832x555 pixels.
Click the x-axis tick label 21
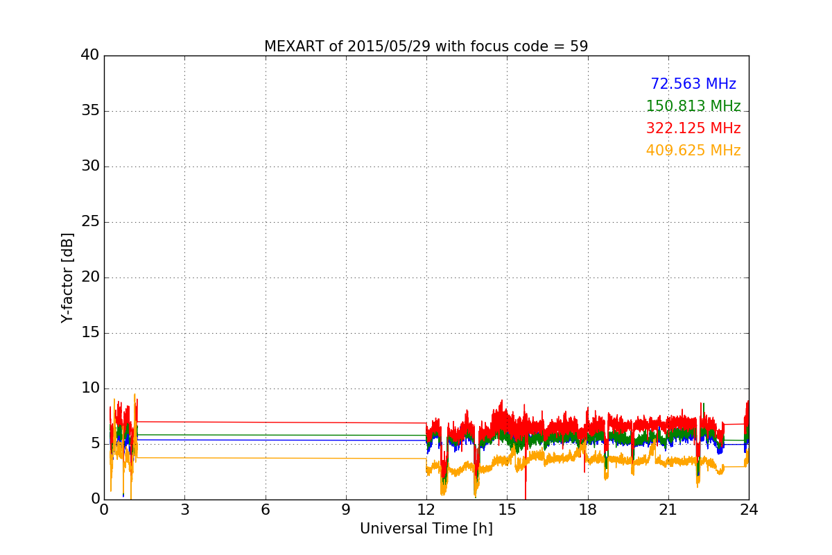(x=668, y=510)
